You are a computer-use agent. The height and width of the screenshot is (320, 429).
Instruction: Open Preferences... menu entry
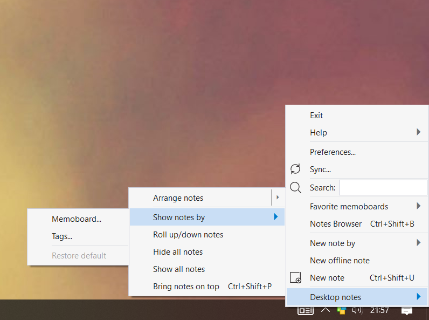pos(357,152)
